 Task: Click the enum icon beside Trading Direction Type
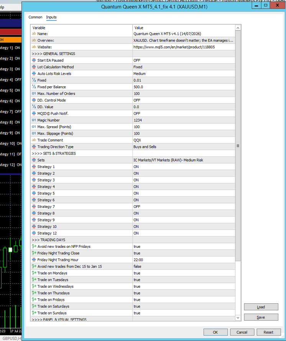click(x=34, y=147)
